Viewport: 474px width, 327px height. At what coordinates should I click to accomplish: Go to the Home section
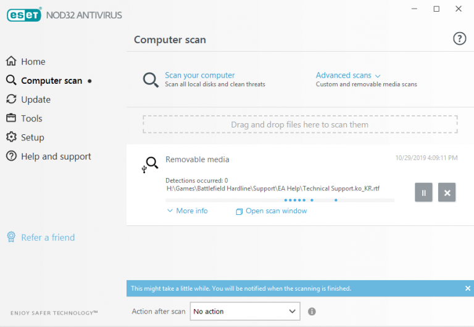click(x=33, y=62)
